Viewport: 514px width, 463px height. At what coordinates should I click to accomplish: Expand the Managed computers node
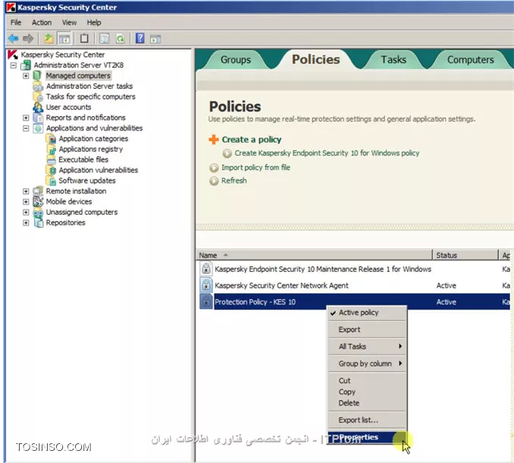[26, 76]
